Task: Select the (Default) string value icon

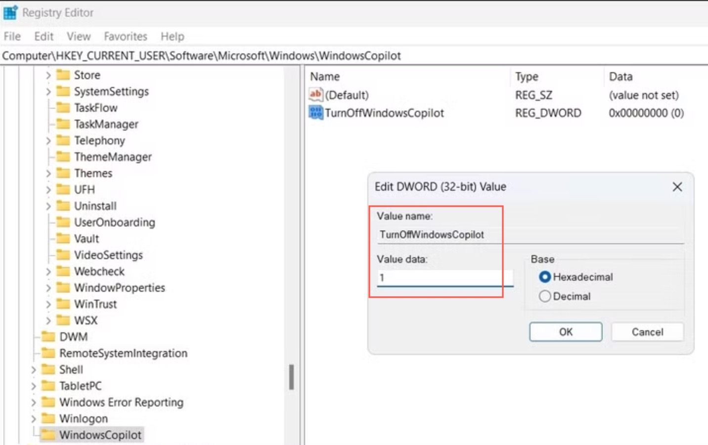Action: click(x=315, y=94)
